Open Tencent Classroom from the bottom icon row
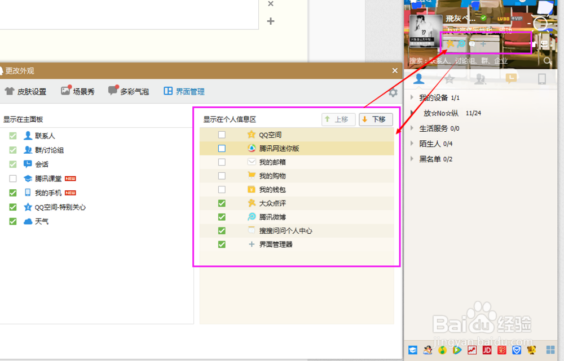This screenshot has width=564, height=361. [413, 350]
